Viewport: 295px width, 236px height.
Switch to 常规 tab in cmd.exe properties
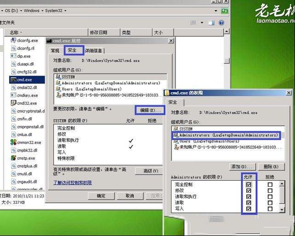[55, 51]
